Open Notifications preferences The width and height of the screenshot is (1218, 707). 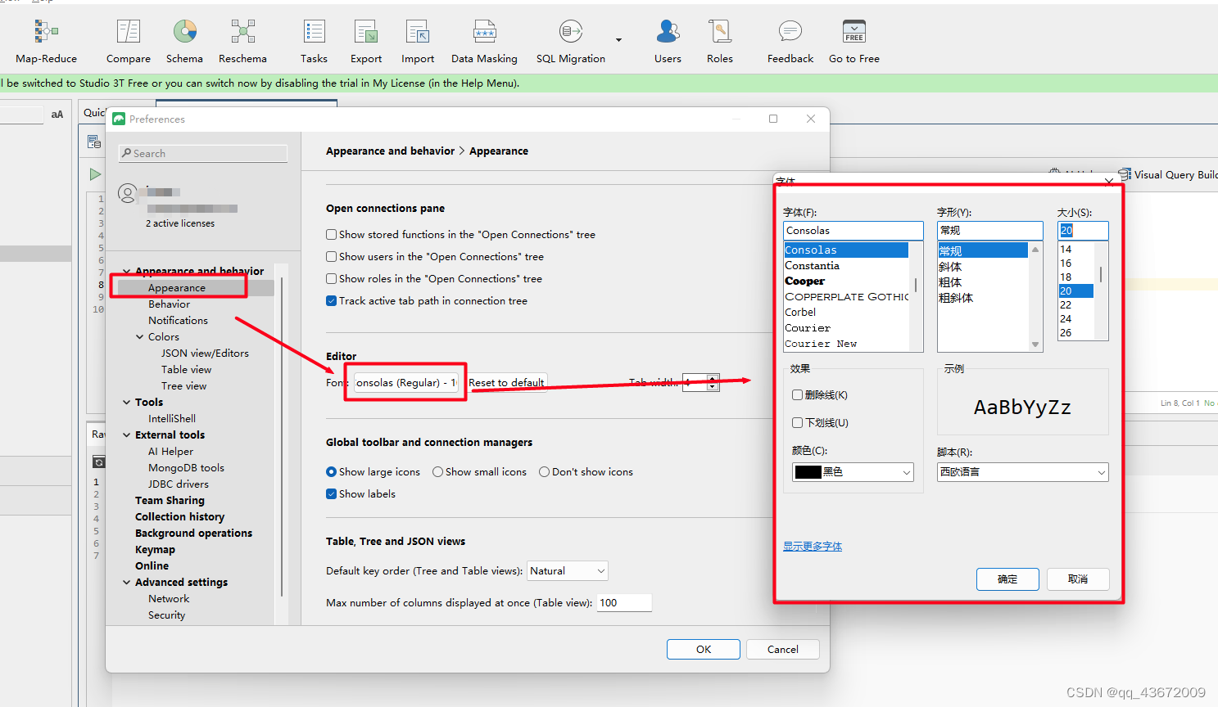pyautogui.click(x=178, y=321)
